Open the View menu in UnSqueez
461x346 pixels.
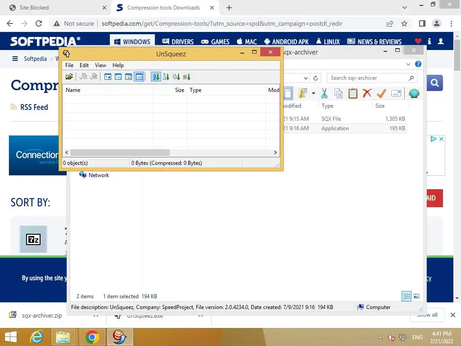point(100,65)
